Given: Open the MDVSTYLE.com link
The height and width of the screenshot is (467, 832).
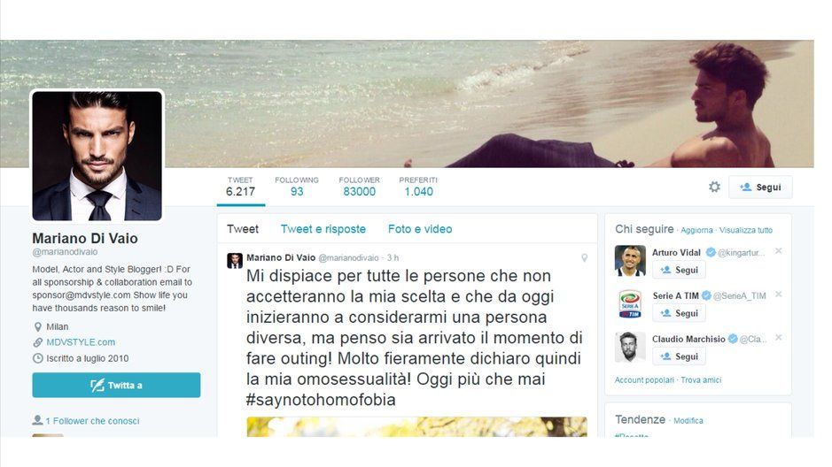Looking at the screenshot, I should (x=81, y=342).
